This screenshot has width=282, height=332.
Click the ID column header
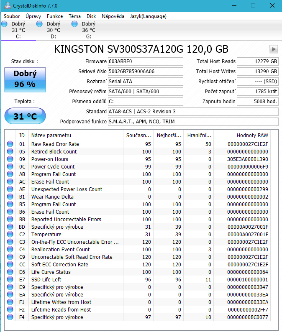22,135
